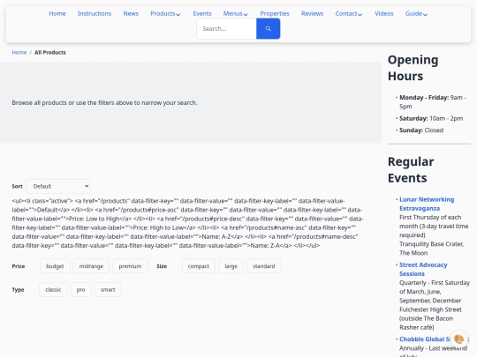Open the Instructions page
The height and width of the screenshot is (357, 477).
click(x=95, y=13)
